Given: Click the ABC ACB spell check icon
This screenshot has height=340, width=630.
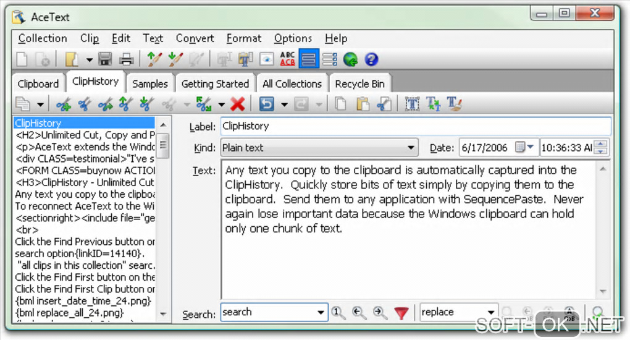Looking at the screenshot, I should 288,59.
